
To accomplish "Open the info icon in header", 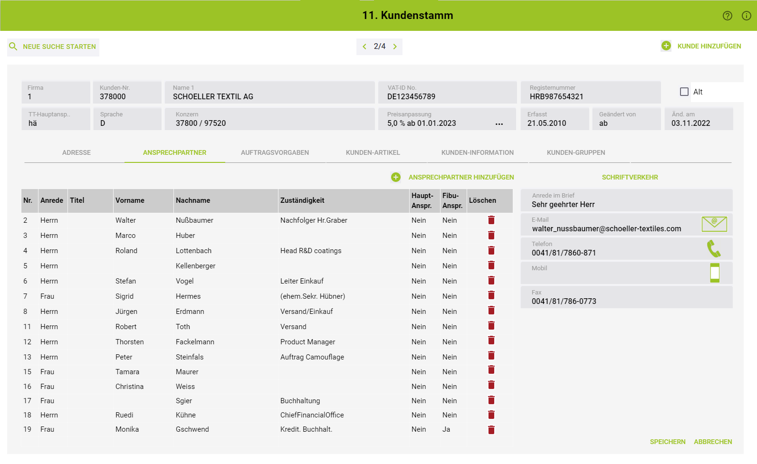I will tap(747, 16).
